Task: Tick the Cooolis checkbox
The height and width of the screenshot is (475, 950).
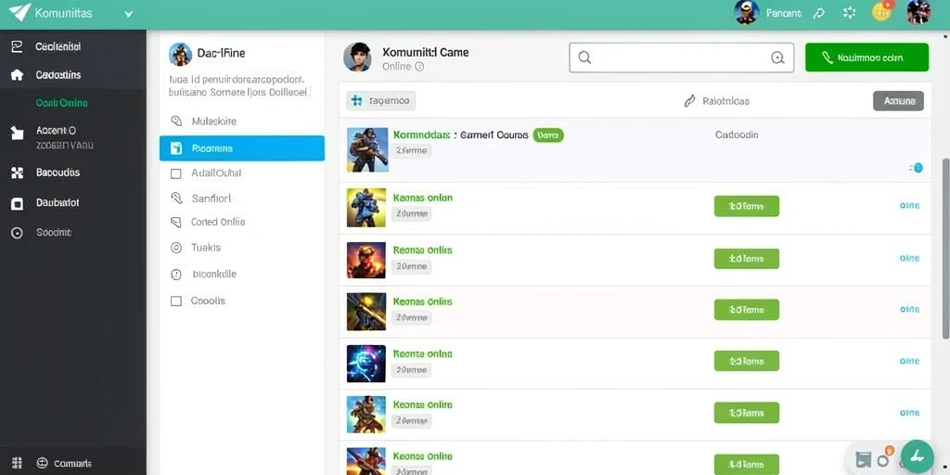Action: [x=176, y=302]
